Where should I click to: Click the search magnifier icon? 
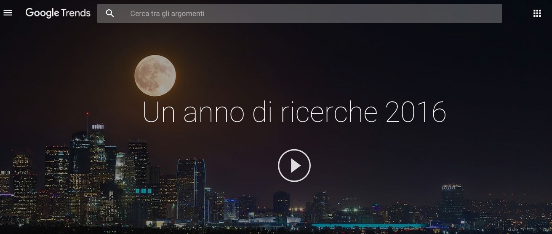click(110, 13)
